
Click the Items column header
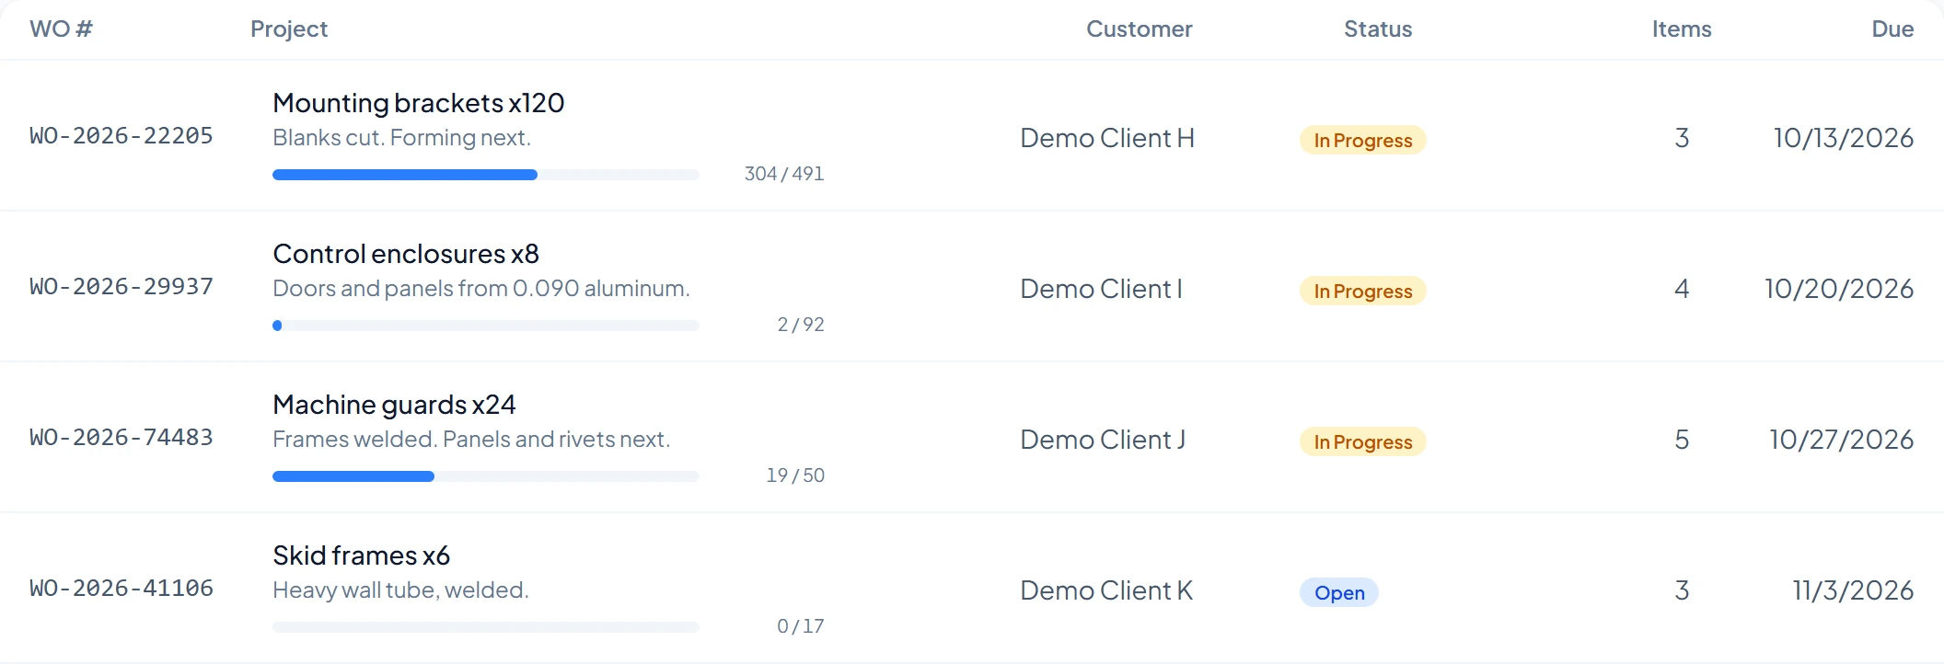pyautogui.click(x=1682, y=29)
